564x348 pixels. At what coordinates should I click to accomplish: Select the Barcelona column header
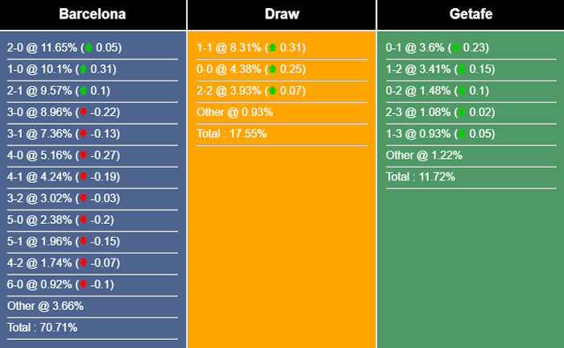(x=93, y=14)
